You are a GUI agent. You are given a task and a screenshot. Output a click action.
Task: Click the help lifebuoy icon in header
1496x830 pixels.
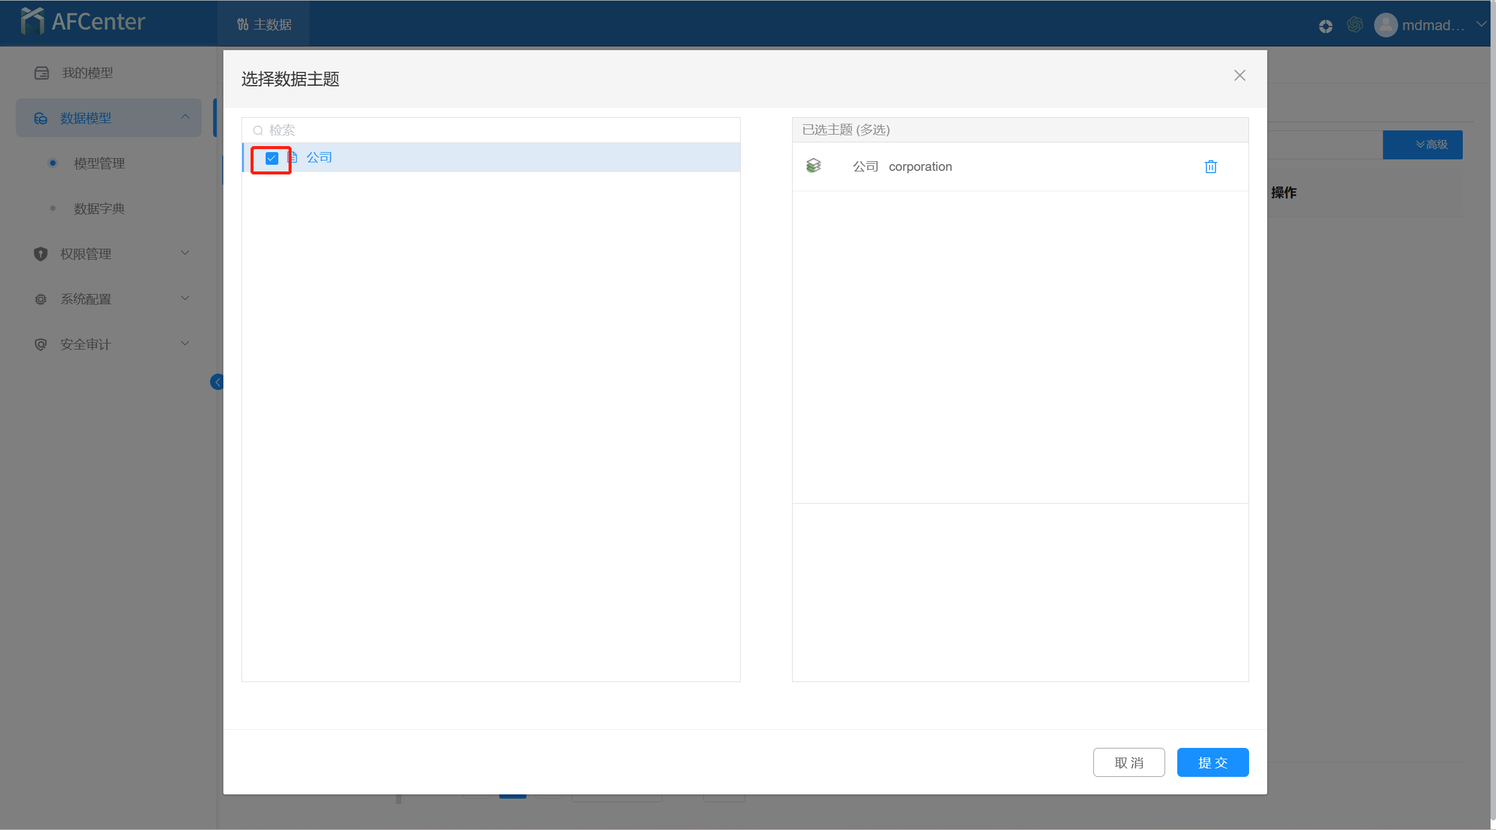pyautogui.click(x=1325, y=26)
